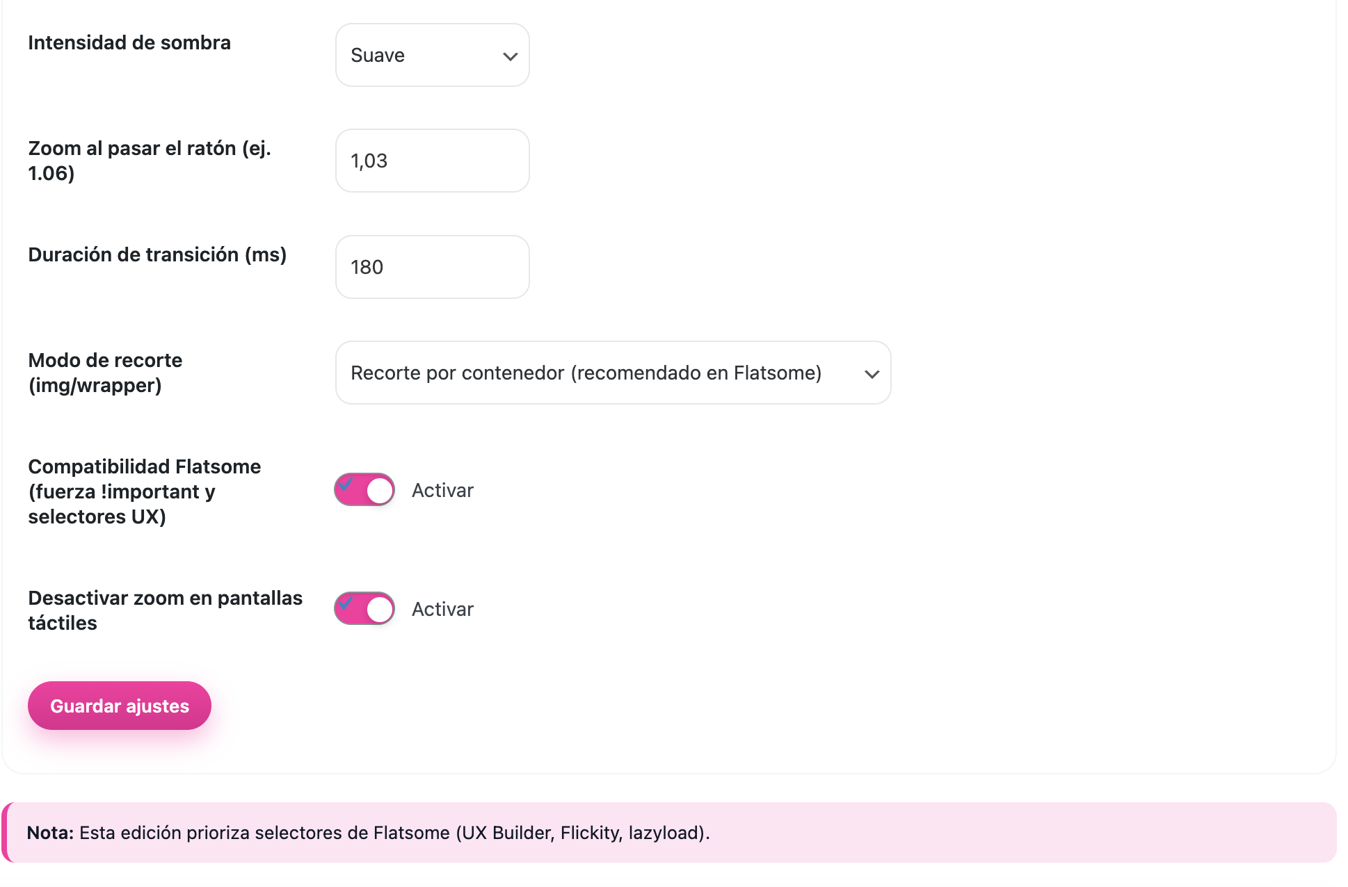The height and width of the screenshot is (887, 1348).
Task: Click the pink Nota notice about Flatsome selectors
Action: 669,833
